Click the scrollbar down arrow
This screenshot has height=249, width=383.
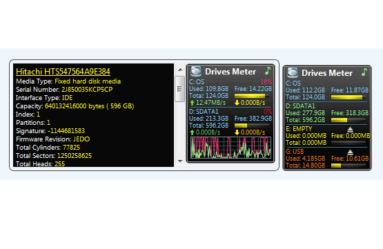[180, 161]
